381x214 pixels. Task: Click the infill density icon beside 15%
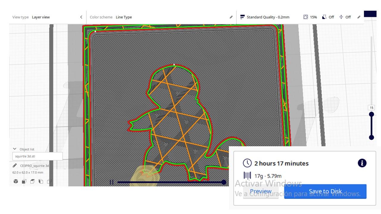(x=306, y=17)
